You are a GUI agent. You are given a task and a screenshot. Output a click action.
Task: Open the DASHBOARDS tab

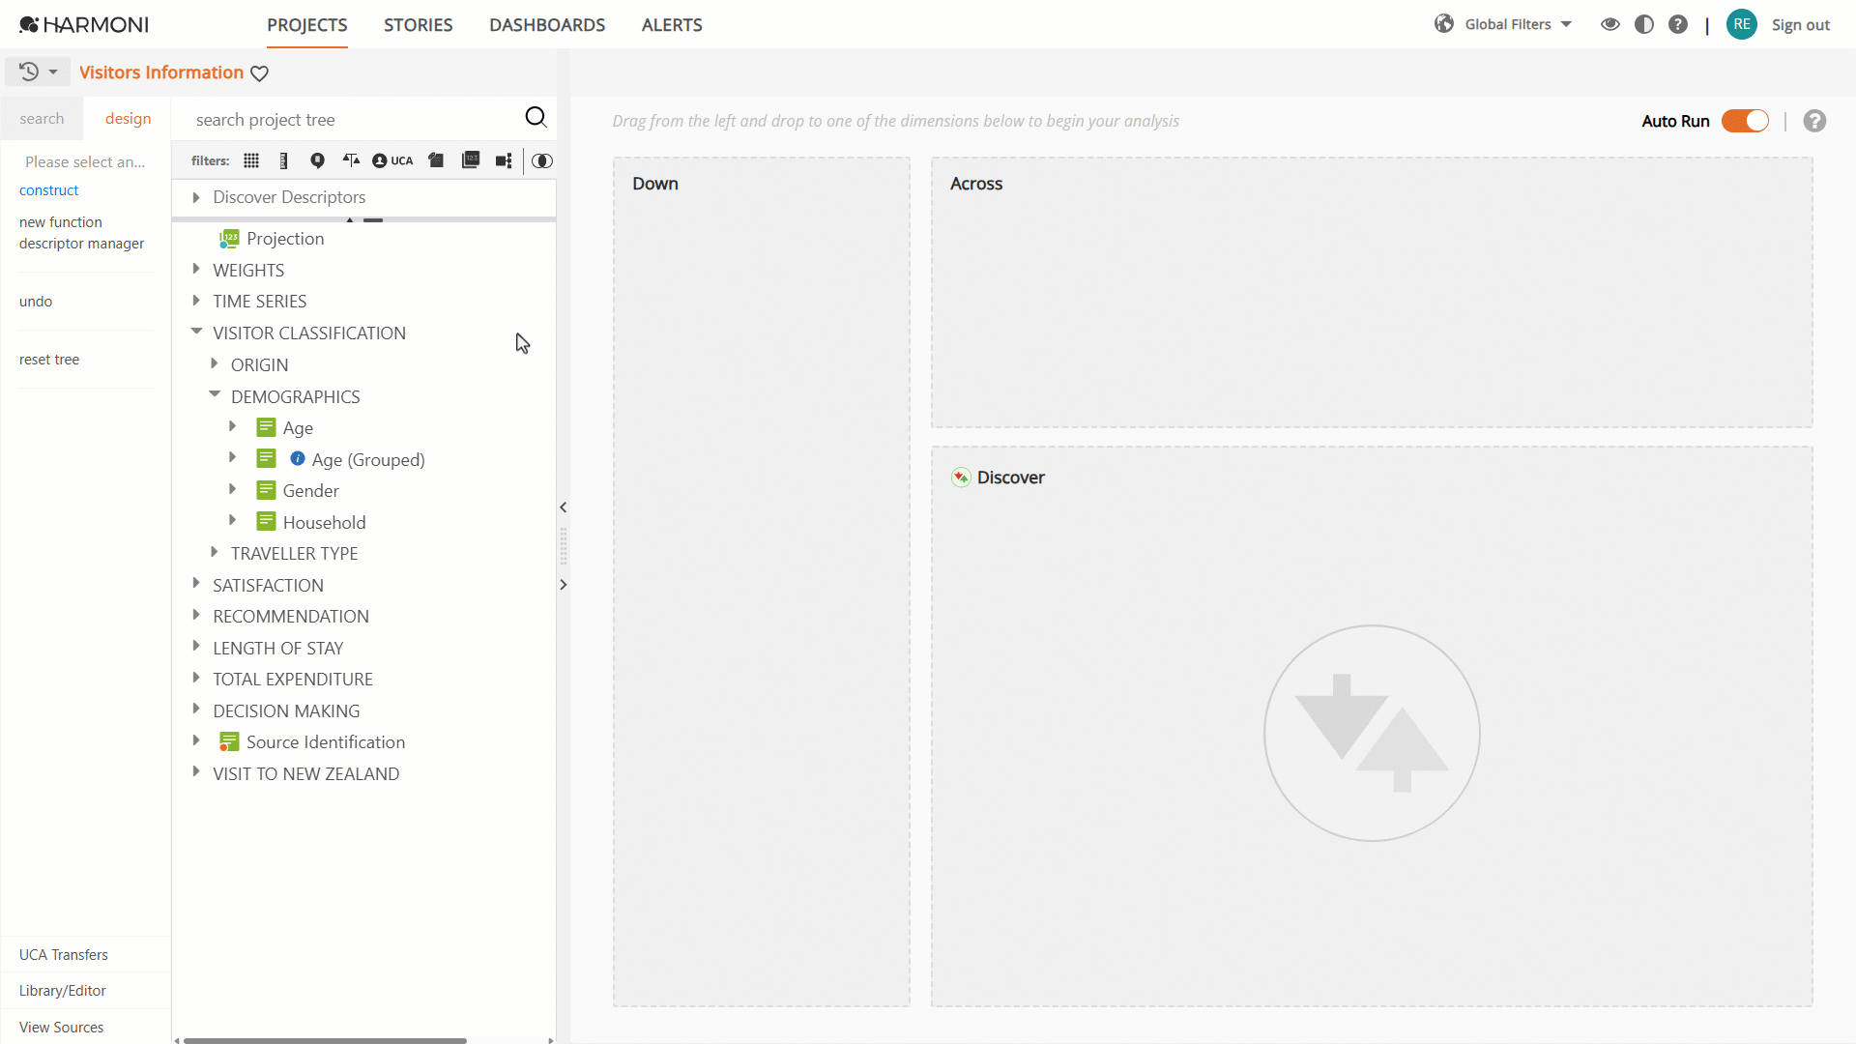(547, 25)
